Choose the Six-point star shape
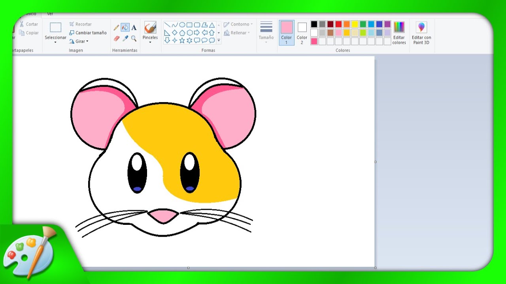The height and width of the screenshot is (284, 506). pyautogui.click(x=190, y=40)
